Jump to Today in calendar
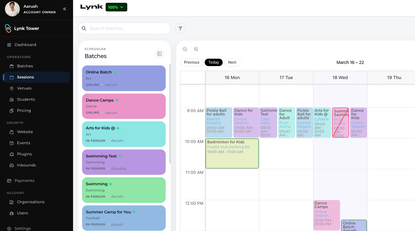 (214, 62)
